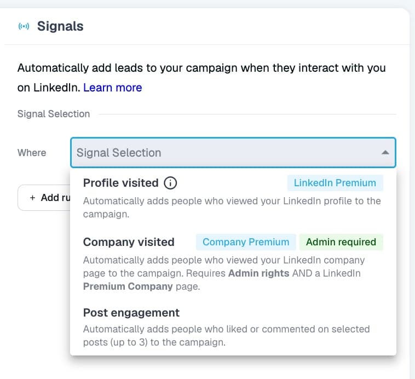Click the Signals broadcast icon
415x379 pixels.
[24, 26]
